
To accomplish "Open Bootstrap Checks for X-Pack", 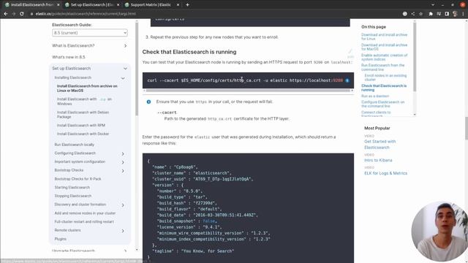I will tap(78, 179).
